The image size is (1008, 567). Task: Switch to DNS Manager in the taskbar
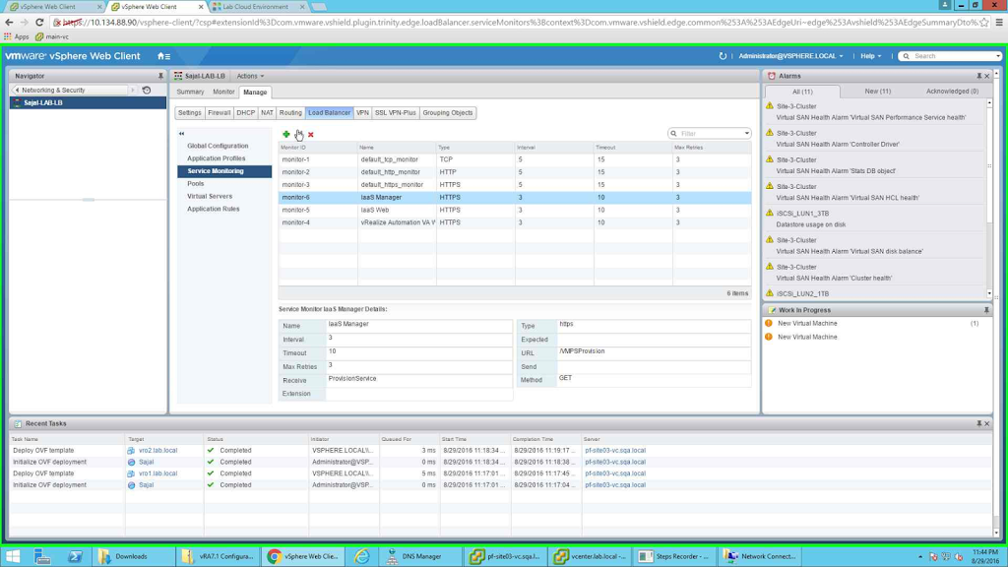tap(419, 557)
